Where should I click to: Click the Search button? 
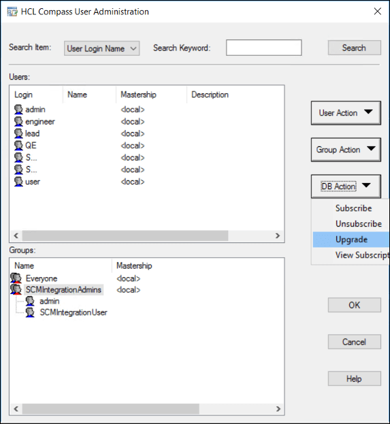click(355, 48)
